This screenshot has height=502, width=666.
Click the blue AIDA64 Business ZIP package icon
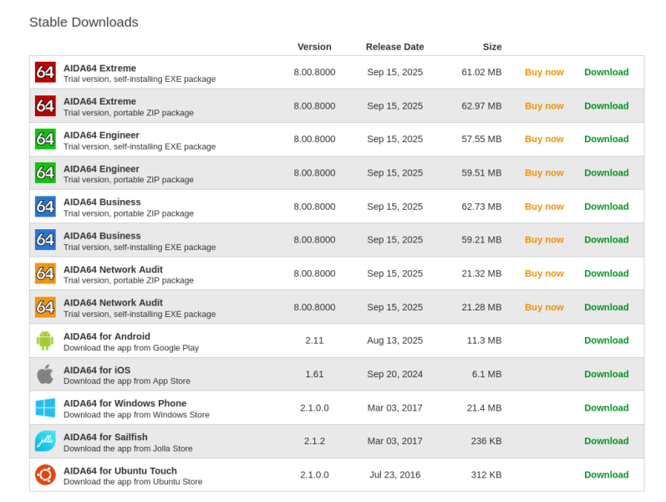point(45,207)
